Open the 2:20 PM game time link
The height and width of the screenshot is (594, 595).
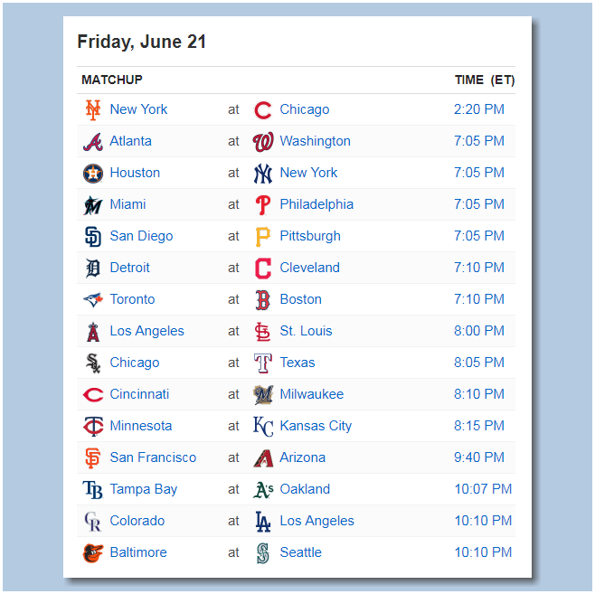[x=479, y=109]
